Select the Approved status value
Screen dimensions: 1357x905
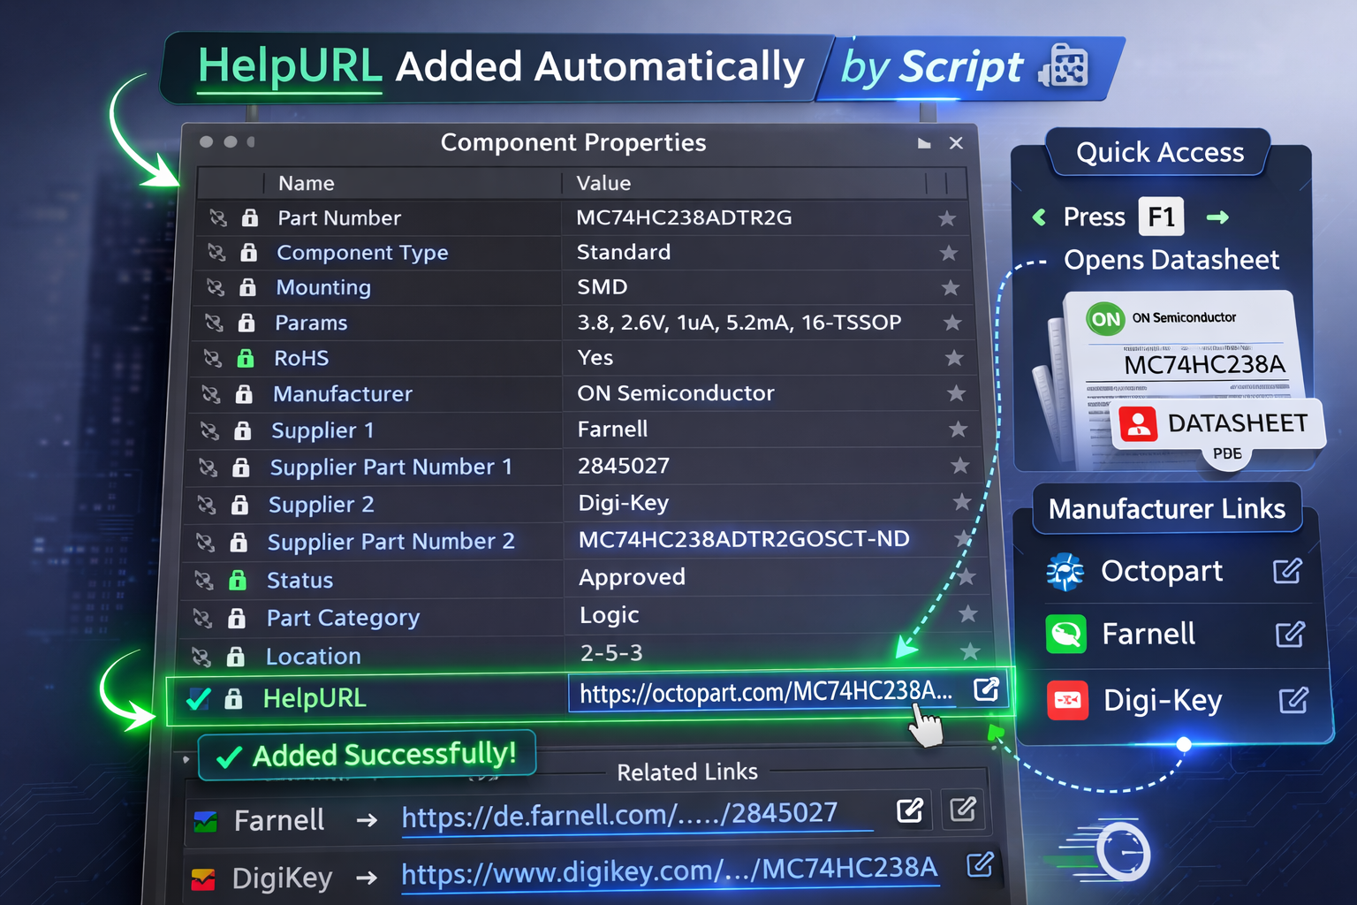pyautogui.click(x=632, y=577)
